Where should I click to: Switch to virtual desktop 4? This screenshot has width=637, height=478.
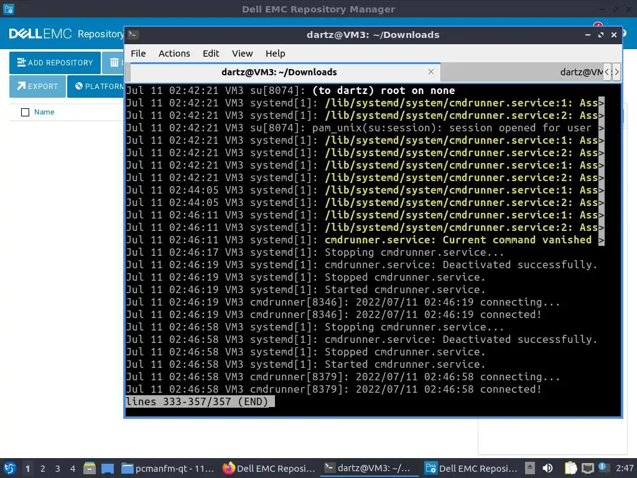pos(73,469)
